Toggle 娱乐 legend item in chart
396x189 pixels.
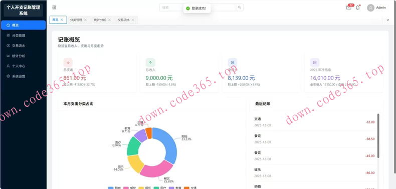[x=145, y=187]
